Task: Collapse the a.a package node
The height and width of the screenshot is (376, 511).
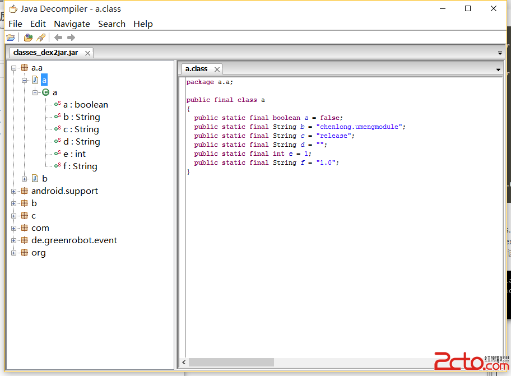Action: click(14, 68)
